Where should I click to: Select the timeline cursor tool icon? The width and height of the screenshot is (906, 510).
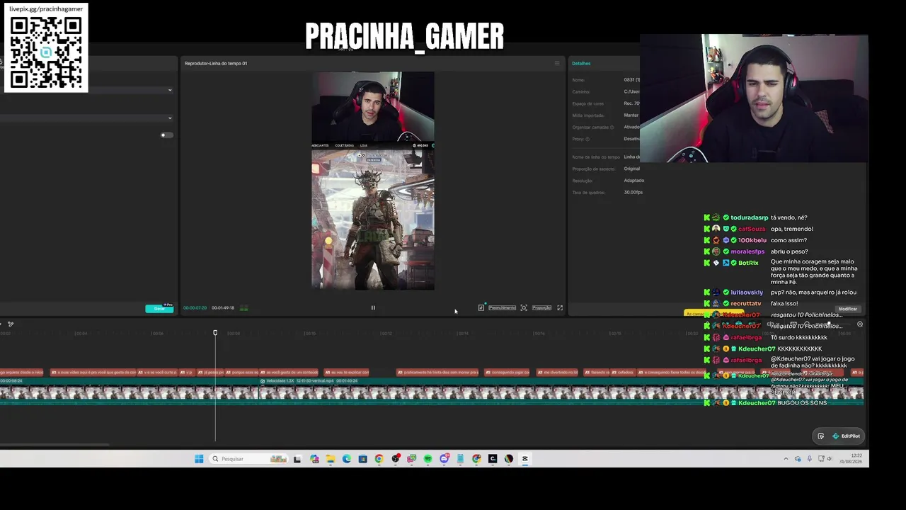(x=11, y=324)
